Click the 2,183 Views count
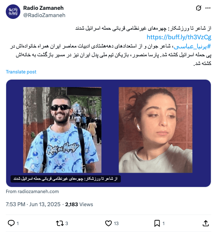Screen dimensions: 217x232 click(79, 204)
